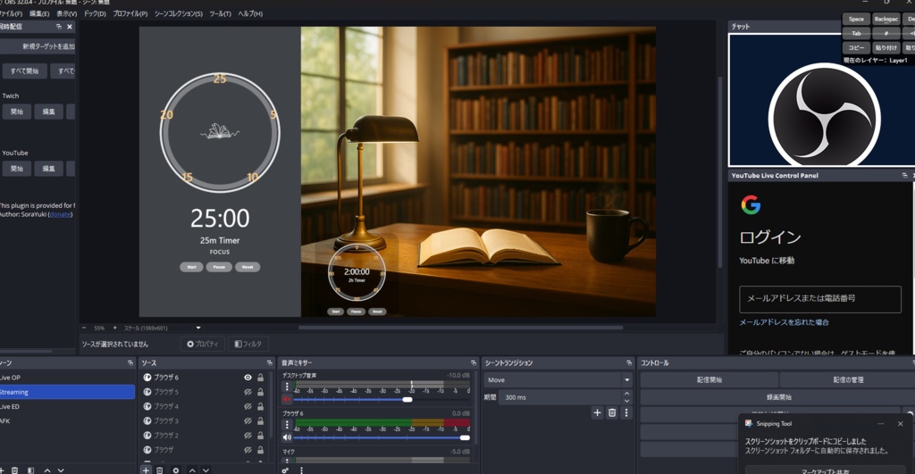Focus email or phone input field
915x474 pixels.
point(820,299)
